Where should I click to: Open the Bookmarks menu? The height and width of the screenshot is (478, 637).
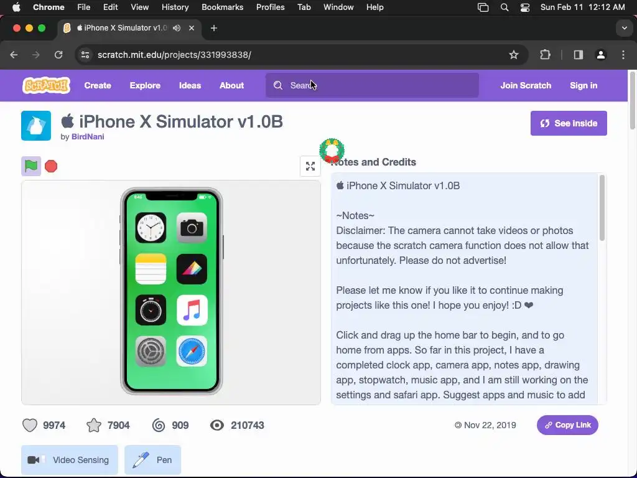(222, 7)
